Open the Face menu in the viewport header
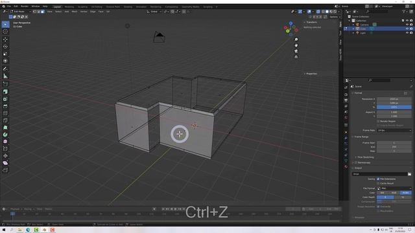 (101, 12)
